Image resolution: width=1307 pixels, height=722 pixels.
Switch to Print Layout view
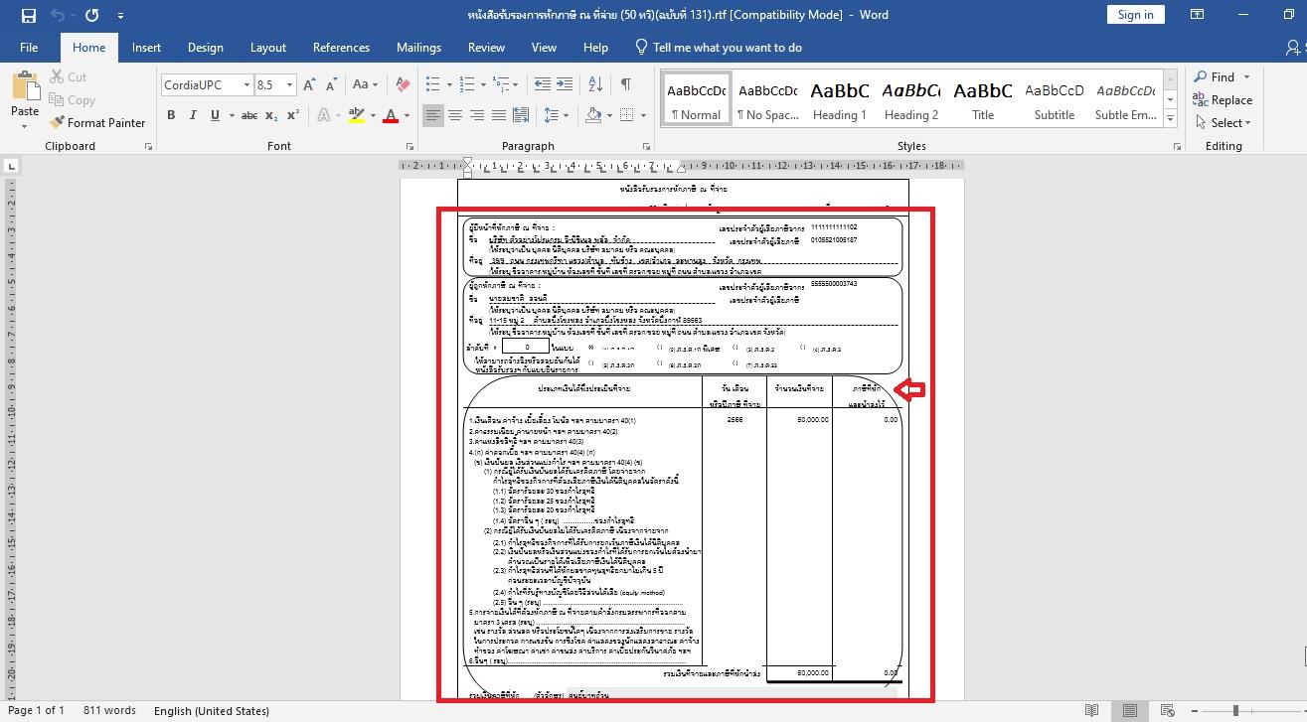(1130, 711)
